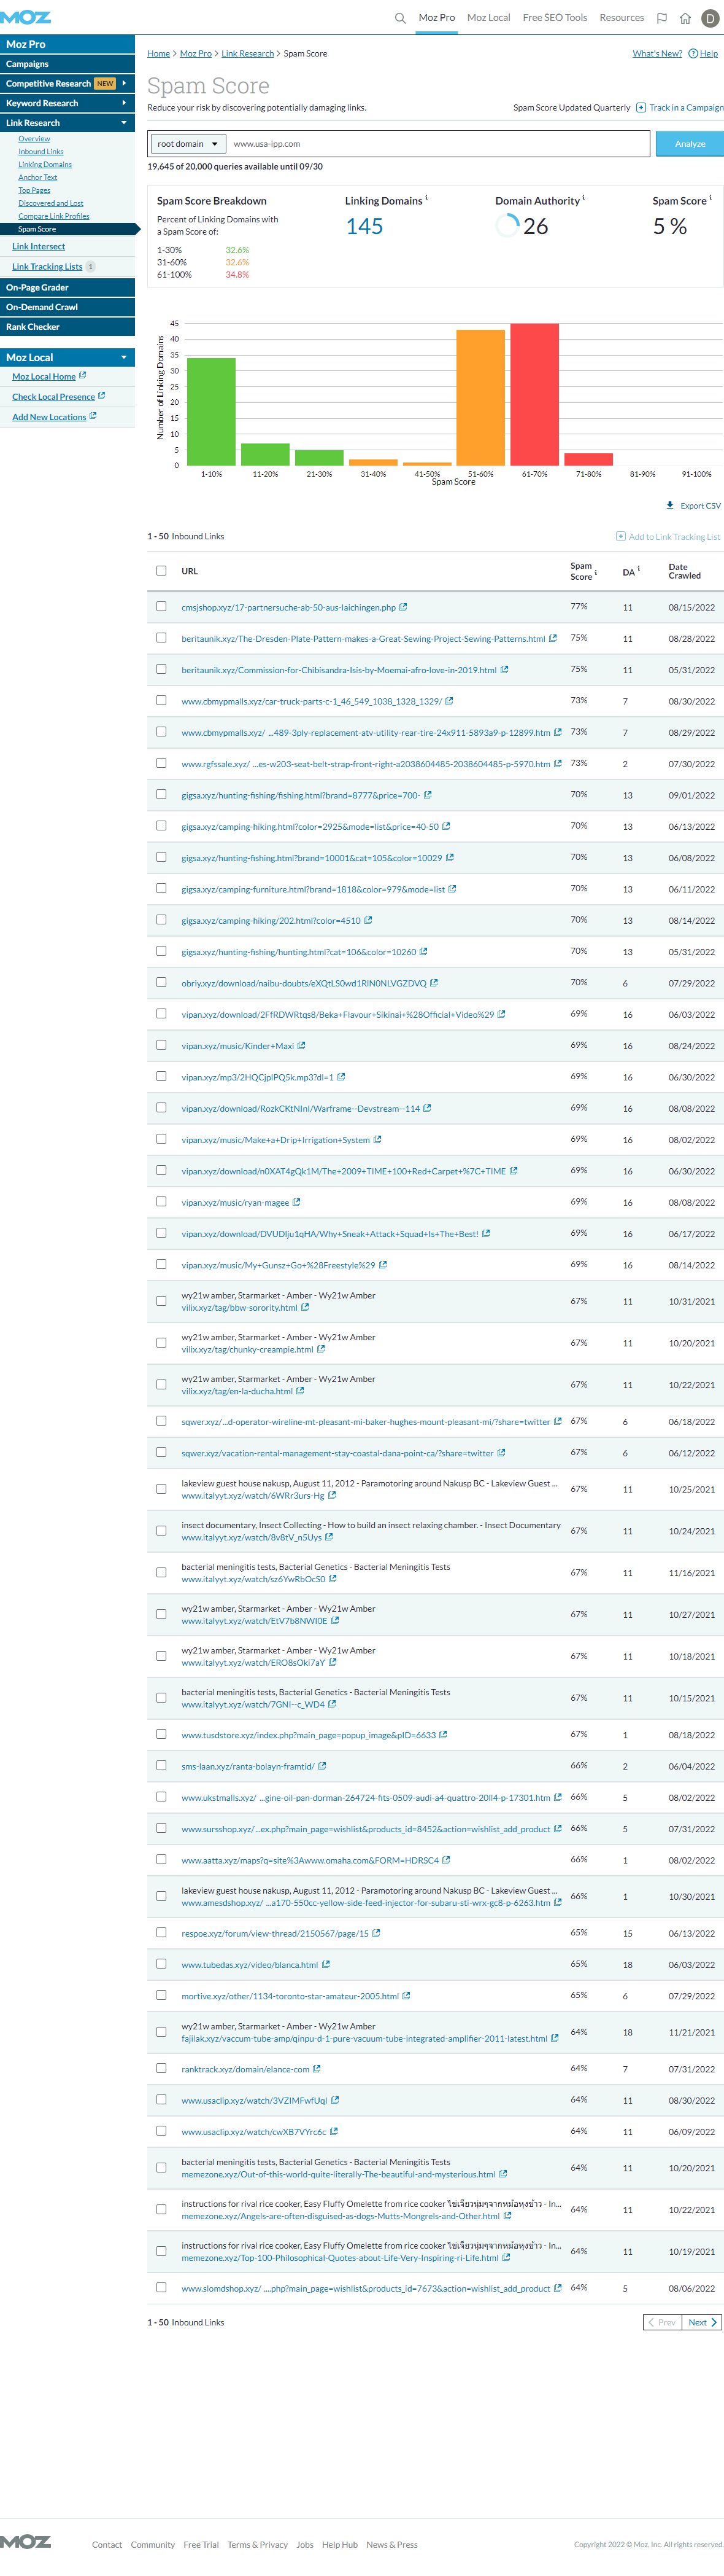Expand the Competitive Research sidebar section
Image resolution: width=724 pixels, height=2576 pixels.
click(124, 83)
